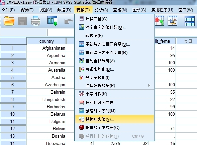Click the undo arrow toolbar icon
197x145 pixels.
[69, 21]
